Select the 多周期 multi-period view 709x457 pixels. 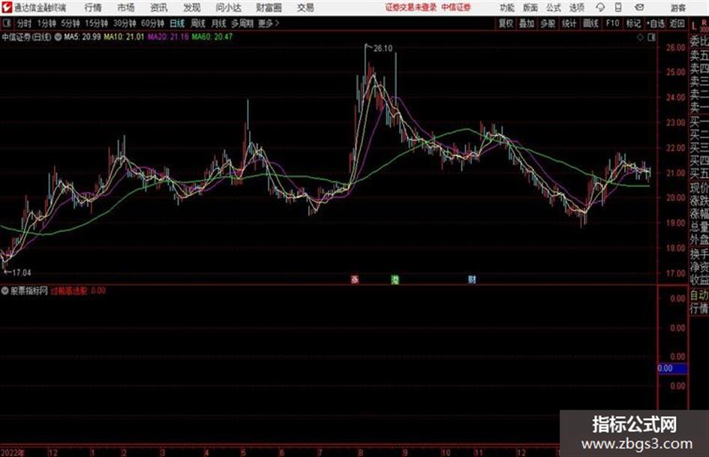242,23
